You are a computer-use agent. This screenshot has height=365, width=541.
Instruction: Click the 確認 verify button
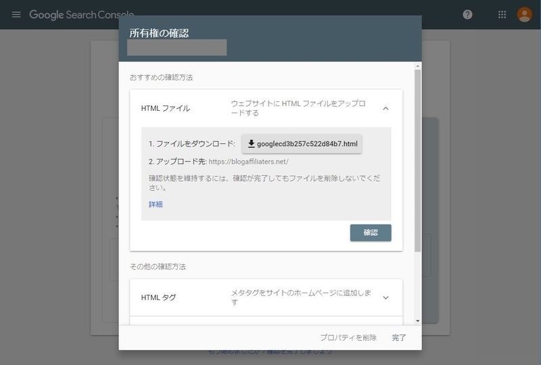click(x=371, y=233)
